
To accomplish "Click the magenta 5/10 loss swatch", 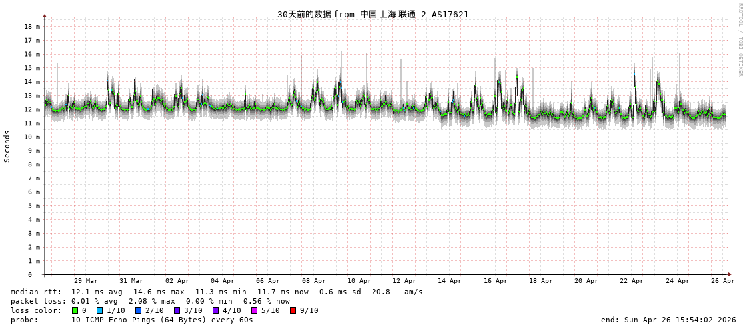I will 254,310.
